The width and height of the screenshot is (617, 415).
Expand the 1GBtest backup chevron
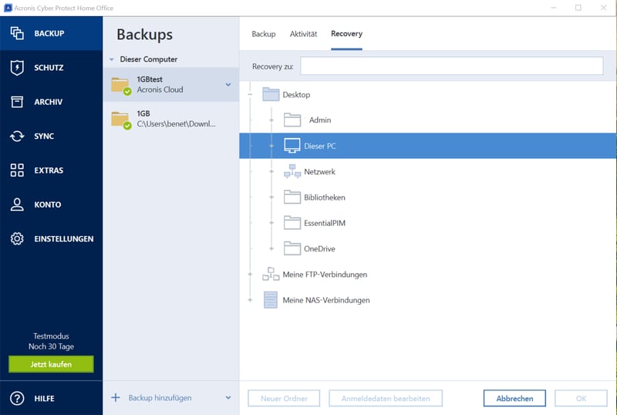228,85
